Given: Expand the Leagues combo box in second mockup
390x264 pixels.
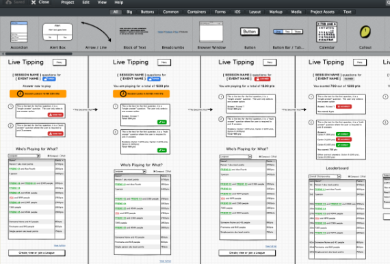Looking at the screenshot, I should [x=130, y=171].
